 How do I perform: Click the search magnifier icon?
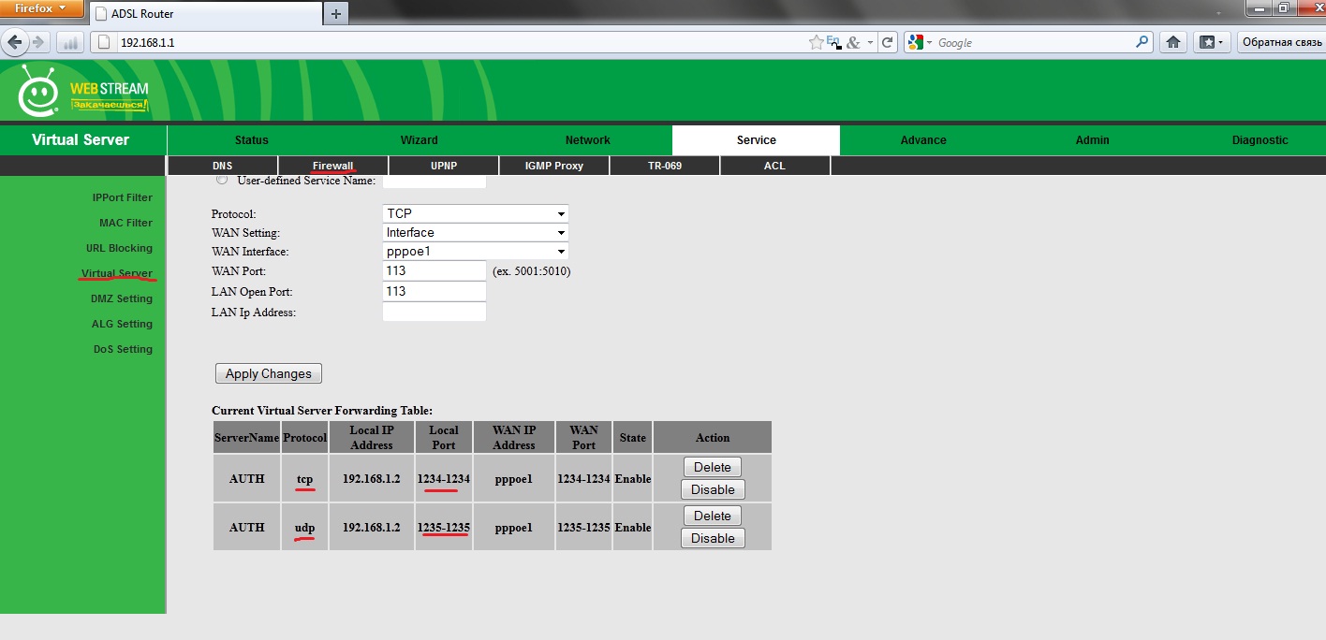1142,42
